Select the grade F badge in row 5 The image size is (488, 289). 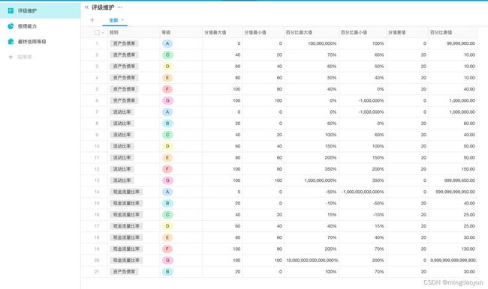[167, 89]
